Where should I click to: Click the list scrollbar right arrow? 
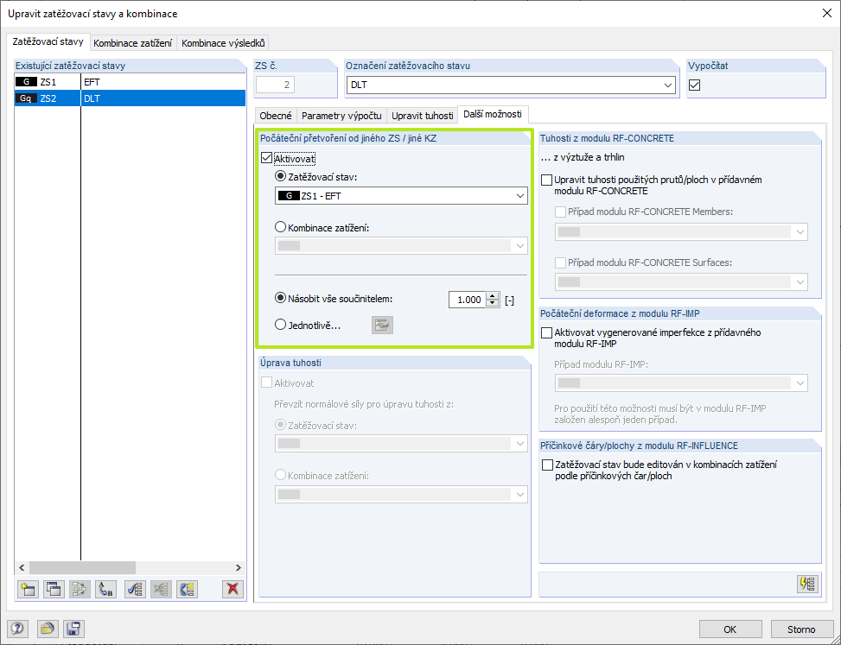239,567
